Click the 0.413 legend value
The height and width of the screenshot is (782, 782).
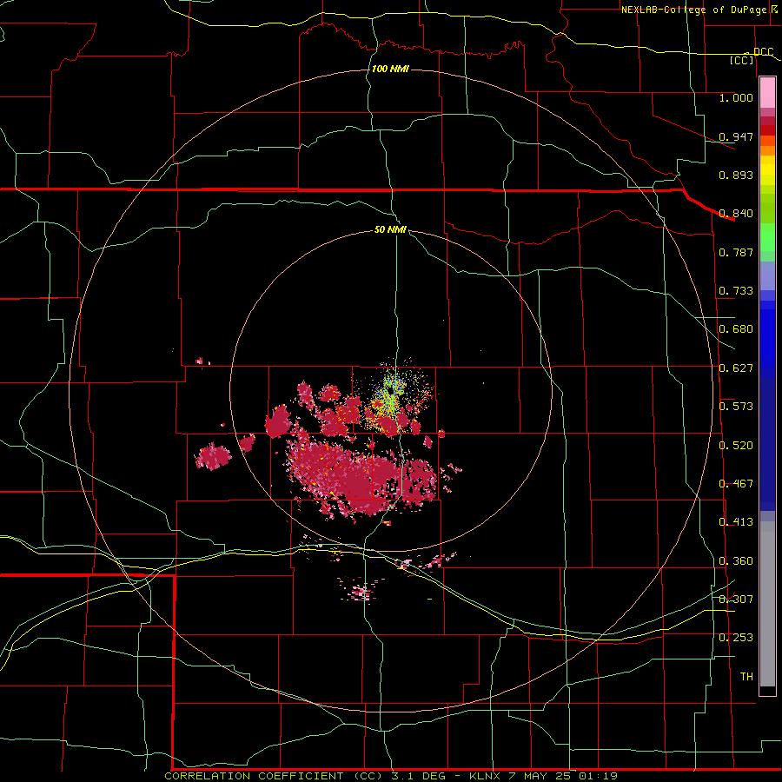pos(736,522)
